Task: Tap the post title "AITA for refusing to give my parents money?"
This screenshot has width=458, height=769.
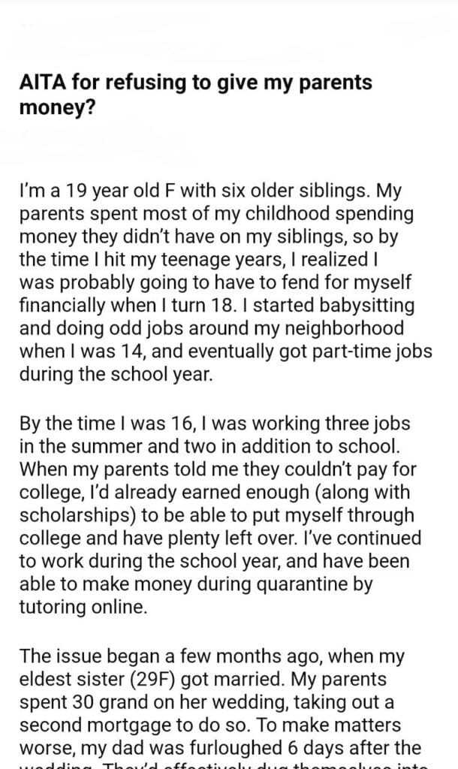Action: click(x=195, y=94)
